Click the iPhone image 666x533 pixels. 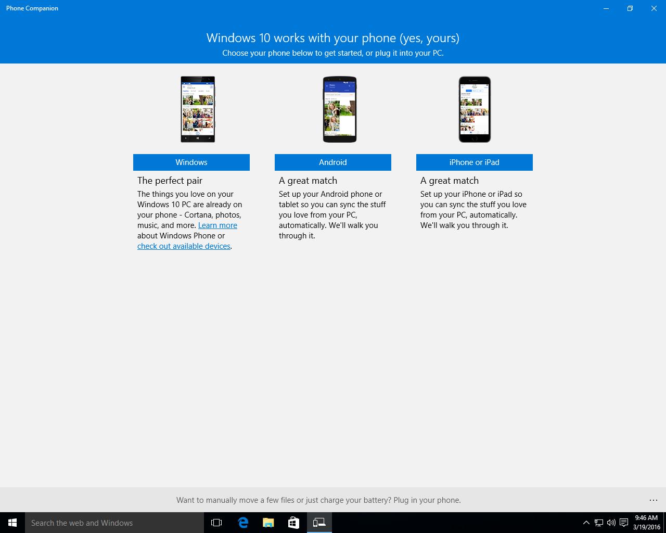coord(475,109)
